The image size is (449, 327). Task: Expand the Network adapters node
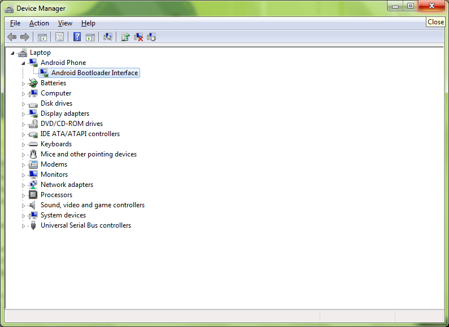[x=23, y=185]
